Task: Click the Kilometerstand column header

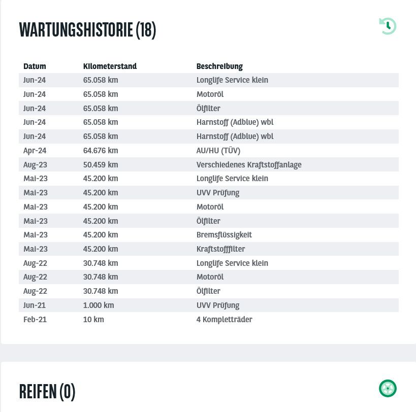Action: [x=110, y=66]
